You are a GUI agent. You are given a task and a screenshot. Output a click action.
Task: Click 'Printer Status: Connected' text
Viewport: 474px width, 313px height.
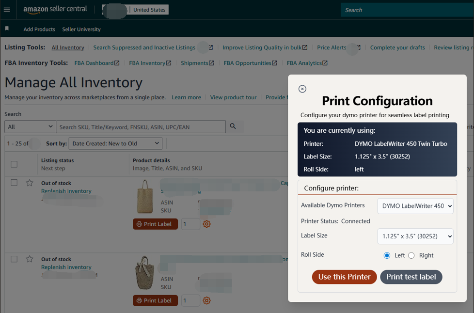coord(335,221)
